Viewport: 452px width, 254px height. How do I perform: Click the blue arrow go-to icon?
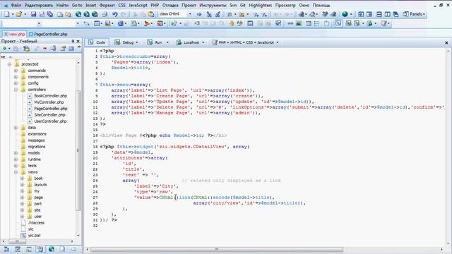pos(199,14)
